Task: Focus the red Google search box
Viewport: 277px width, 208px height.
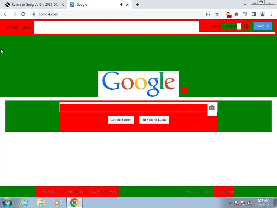Action: click(133, 108)
